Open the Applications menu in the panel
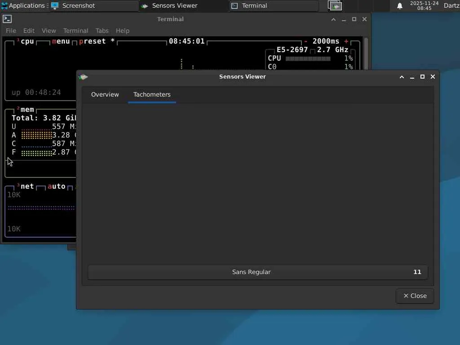 24,5
